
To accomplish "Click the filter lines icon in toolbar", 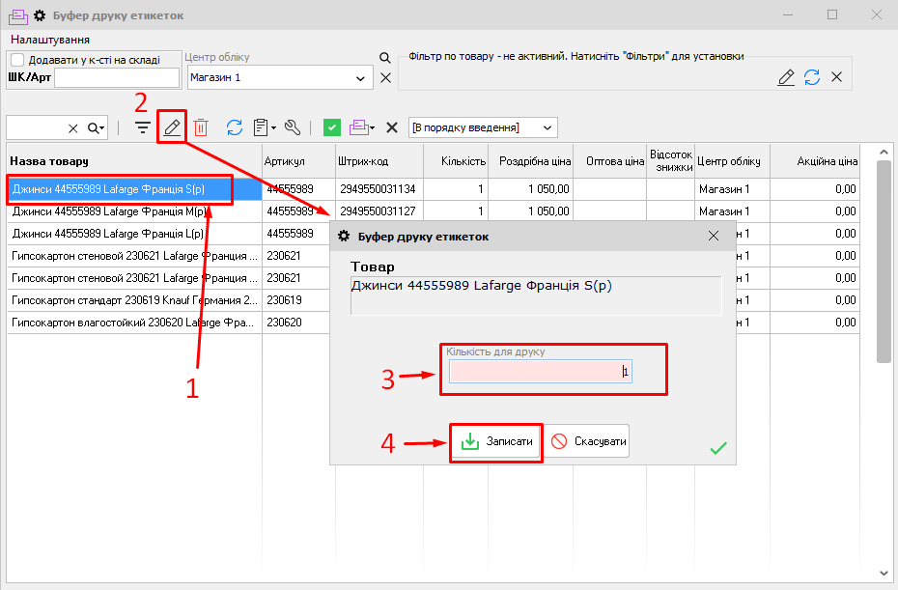I will [143, 127].
